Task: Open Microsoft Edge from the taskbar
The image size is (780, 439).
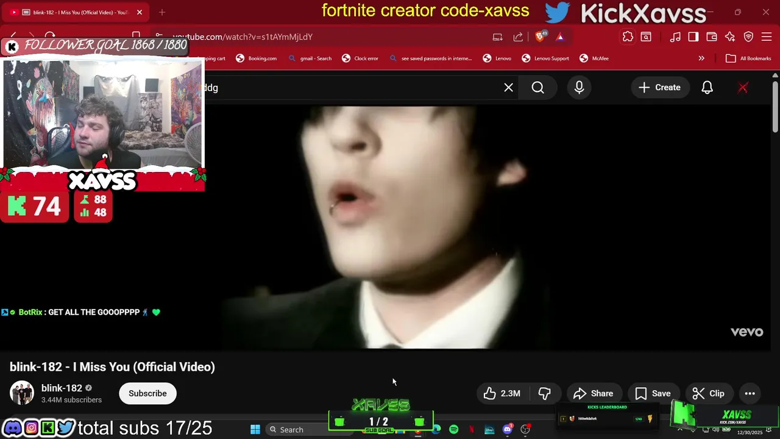Action: [x=436, y=430]
